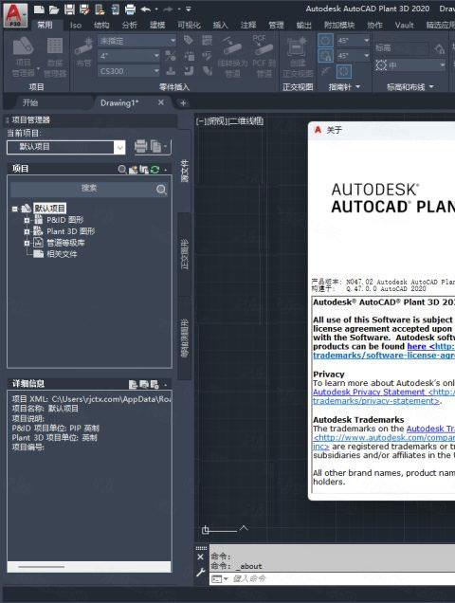Click the 创建正交视图 ribbon button
The width and height of the screenshot is (455, 603).
coord(298,57)
